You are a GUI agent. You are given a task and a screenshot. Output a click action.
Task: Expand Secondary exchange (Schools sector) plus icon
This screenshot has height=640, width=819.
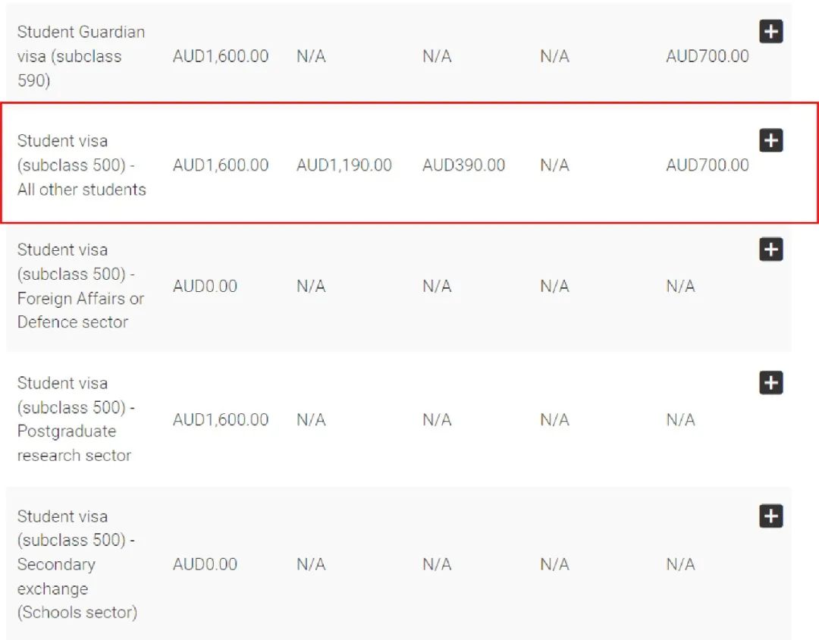pos(770,516)
